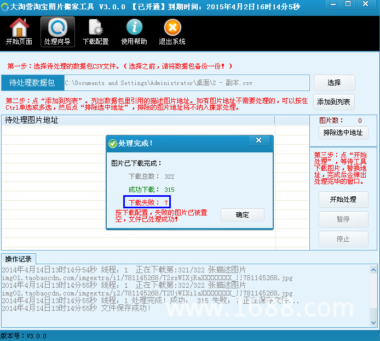This screenshot has width=380, height=341.
Task: Click 成功下载 315 text in dialog
Action: pos(151,190)
